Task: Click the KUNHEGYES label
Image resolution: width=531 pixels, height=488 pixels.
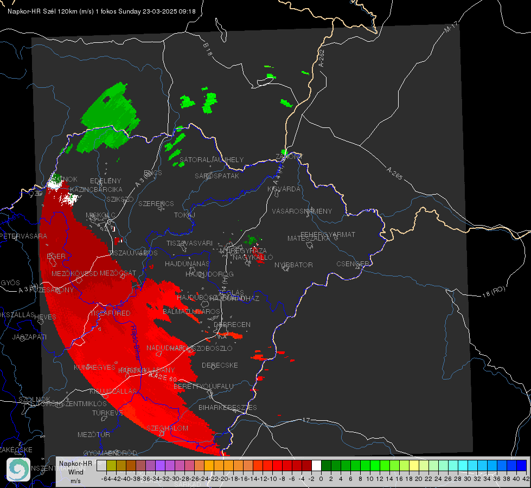Action: [94, 368]
